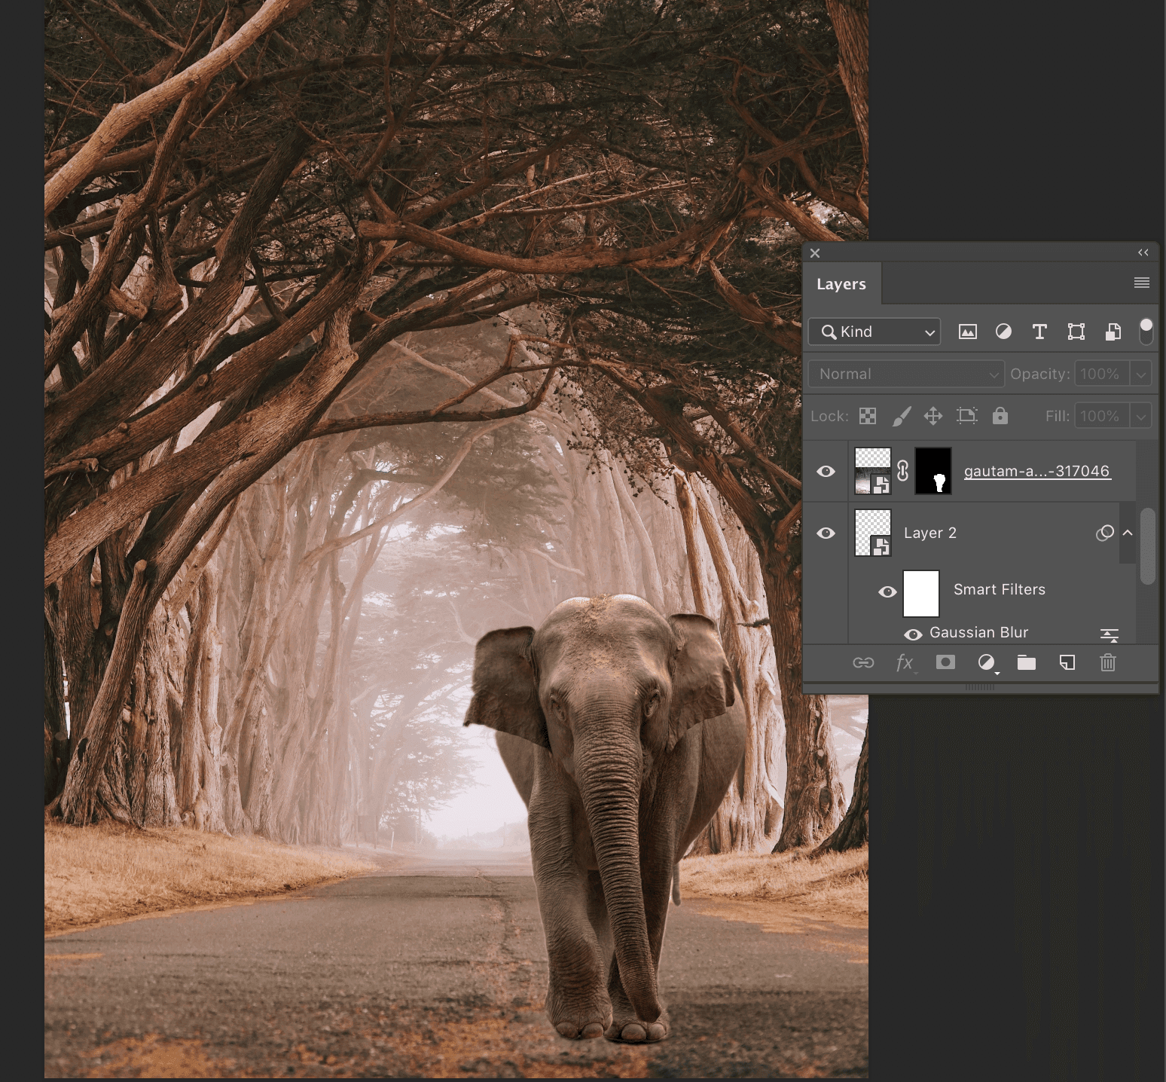Filter layers by adjustment layers

pos(1003,332)
